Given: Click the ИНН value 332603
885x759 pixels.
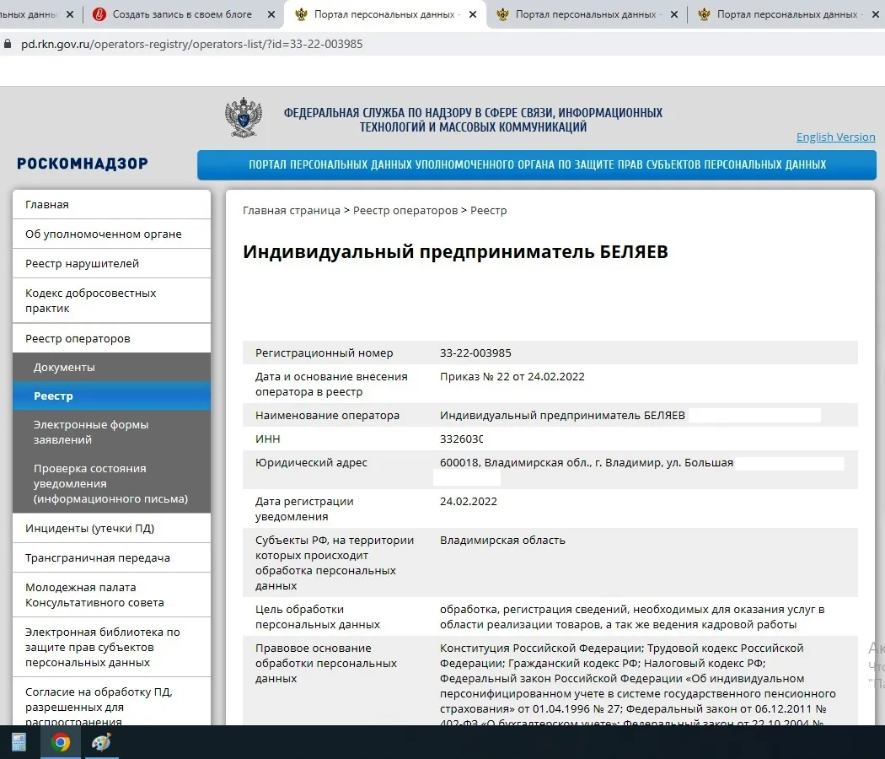Looking at the screenshot, I should coord(461,439).
